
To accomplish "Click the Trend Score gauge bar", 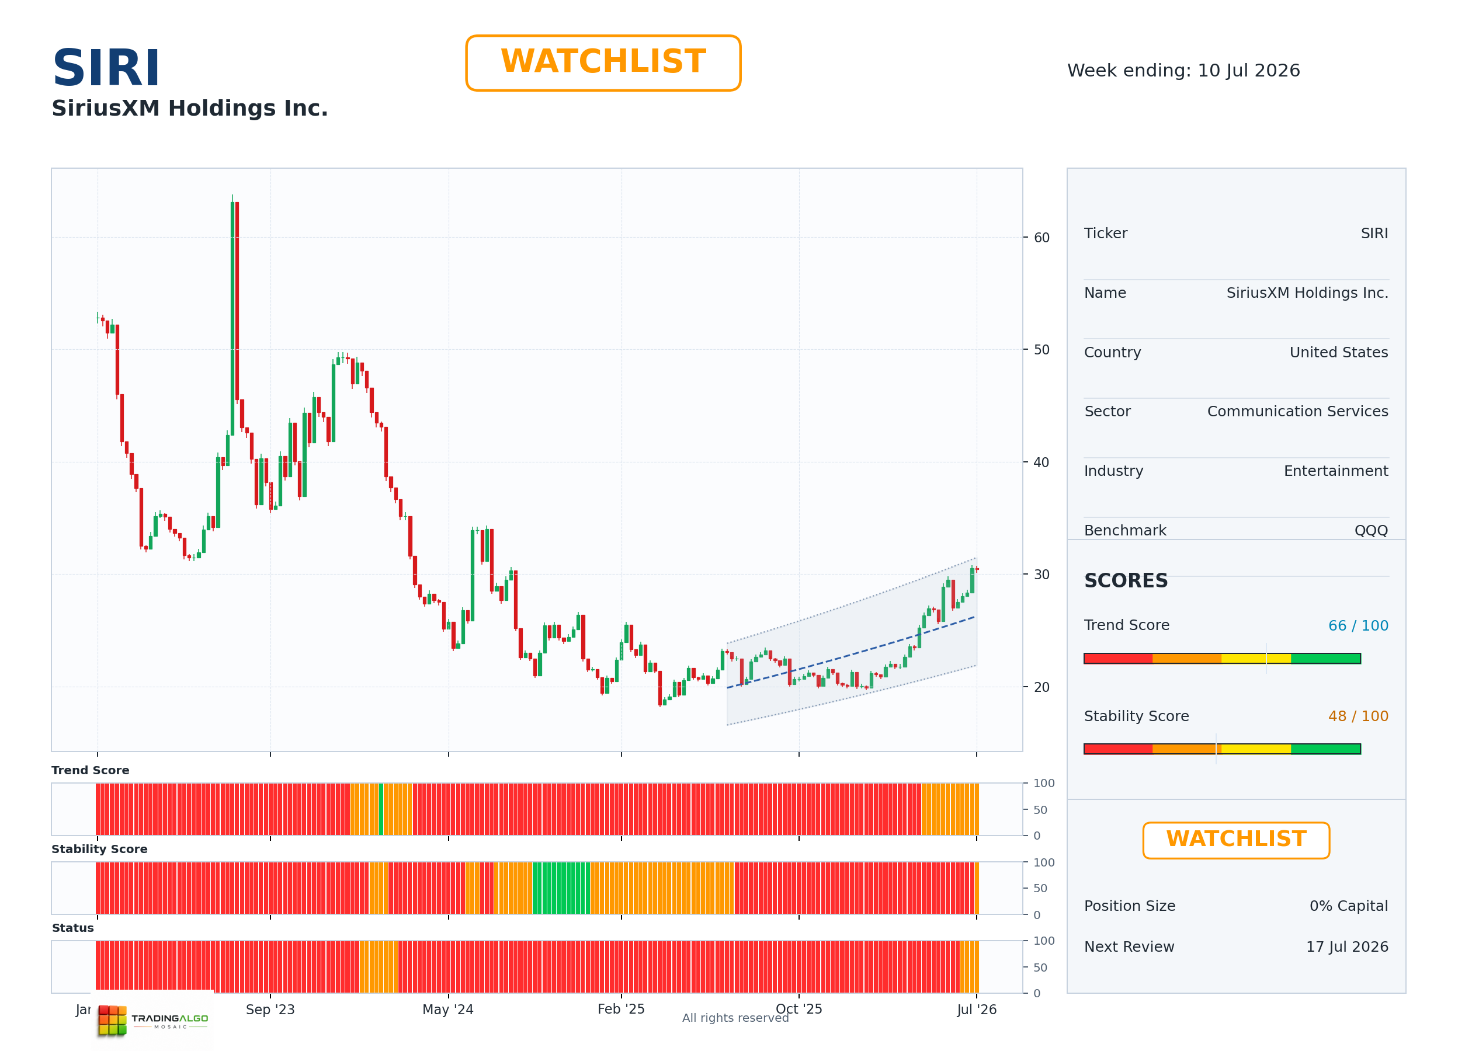I will tap(1222, 658).
